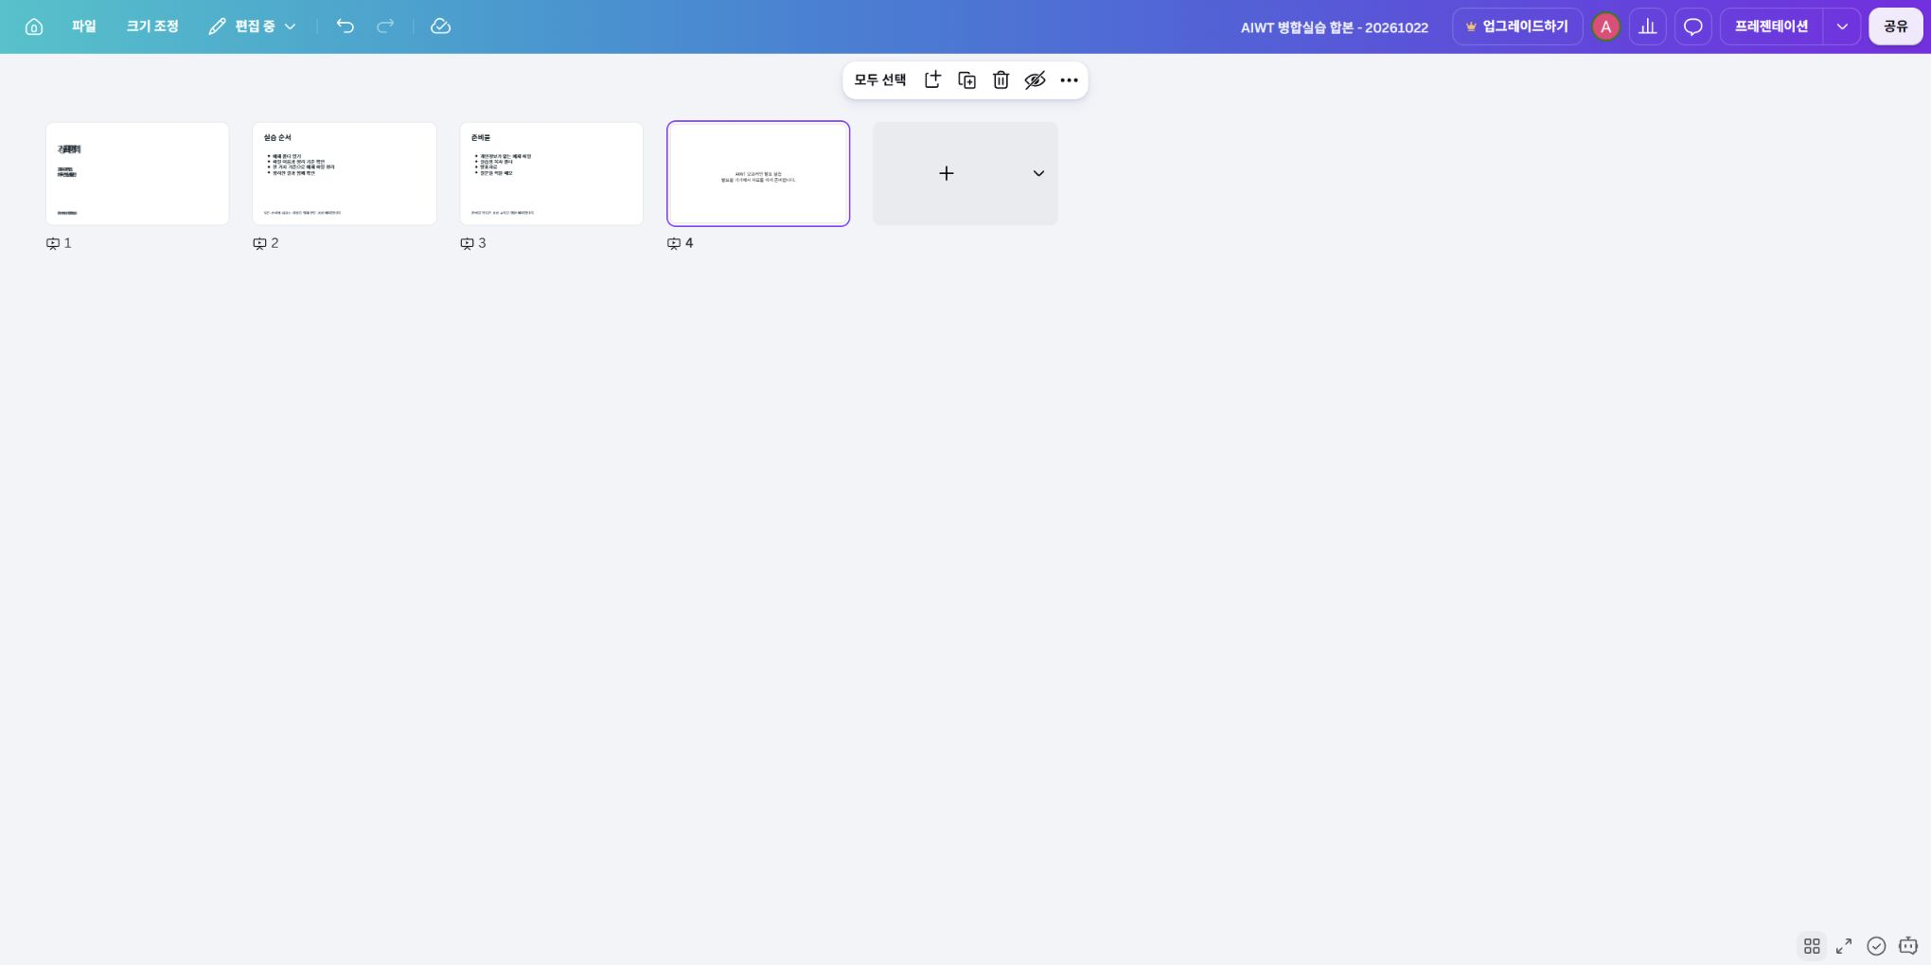Start the 프레젠테이션 button

[x=1771, y=26]
